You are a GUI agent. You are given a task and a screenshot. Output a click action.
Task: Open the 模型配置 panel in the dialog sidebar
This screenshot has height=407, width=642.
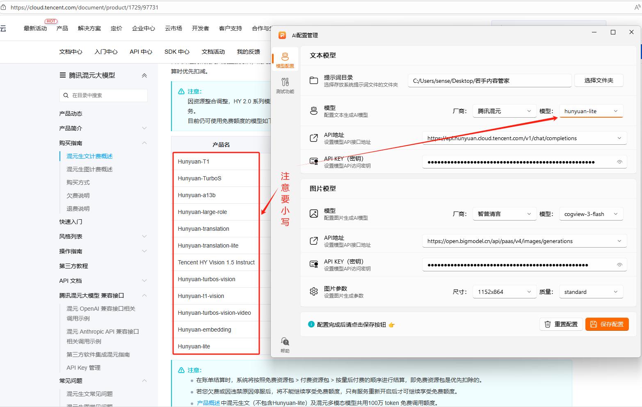285,59
